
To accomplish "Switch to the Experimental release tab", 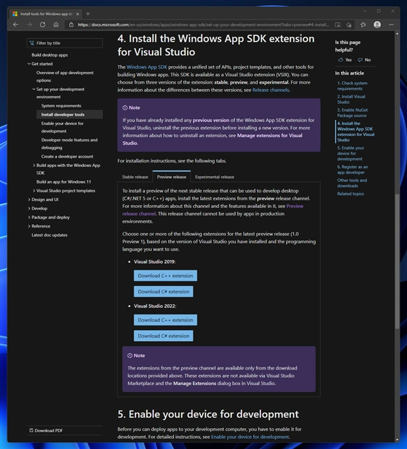I will point(214,177).
